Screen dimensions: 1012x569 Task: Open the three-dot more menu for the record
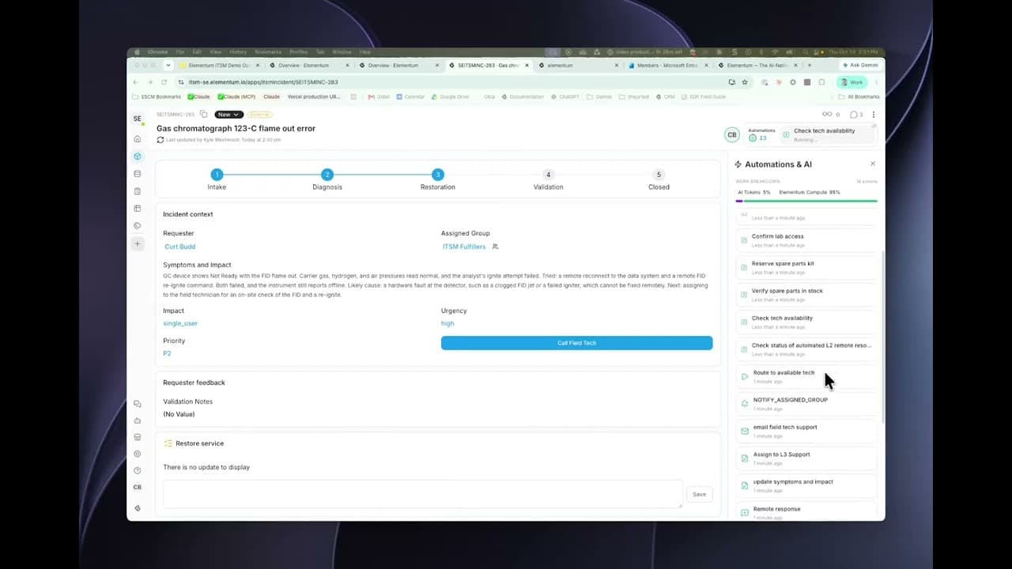tap(874, 115)
